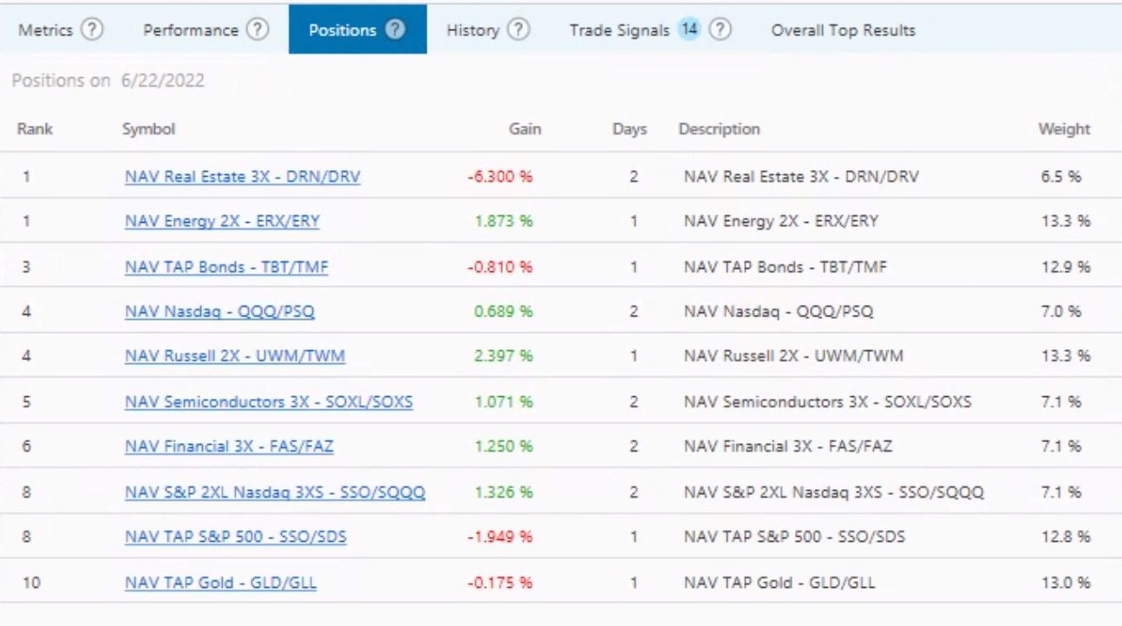This screenshot has width=1122, height=626.
Task: Open the Performance tab
Action: click(x=190, y=29)
